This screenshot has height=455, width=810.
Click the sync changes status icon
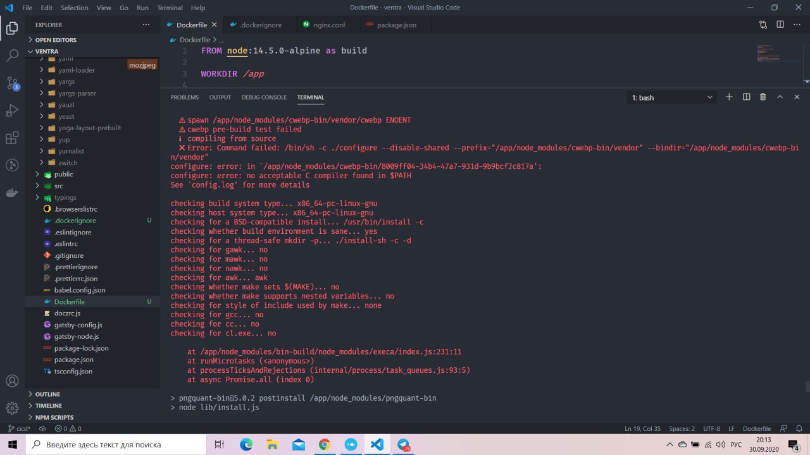[x=42, y=428]
